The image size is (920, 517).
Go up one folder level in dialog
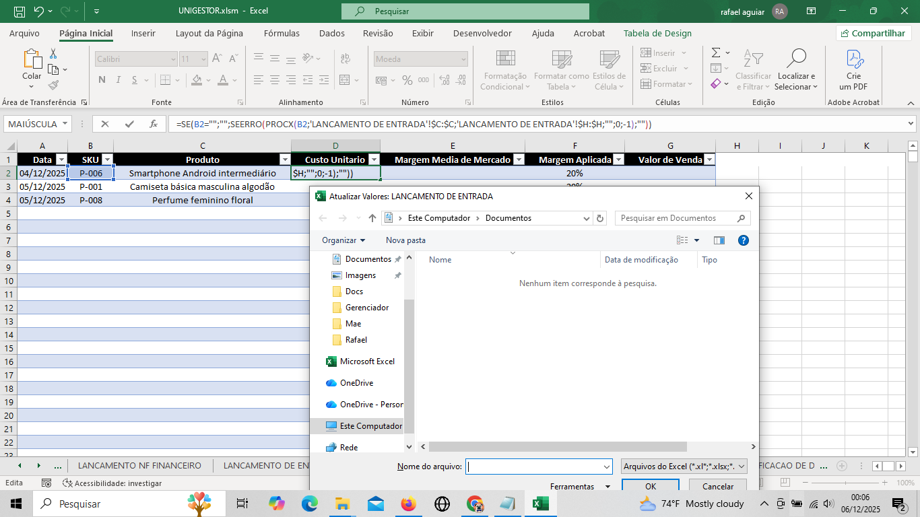(x=372, y=218)
